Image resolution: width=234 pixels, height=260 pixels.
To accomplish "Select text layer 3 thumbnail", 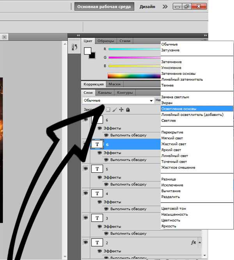I will pyautogui.click(x=97, y=218).
